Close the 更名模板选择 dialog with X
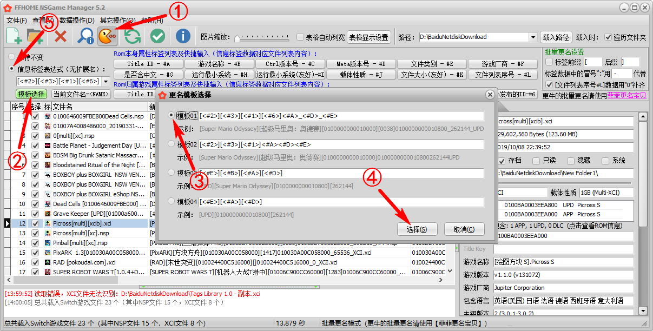This screenshot has width=653, height=331. [x=490, y=95]
